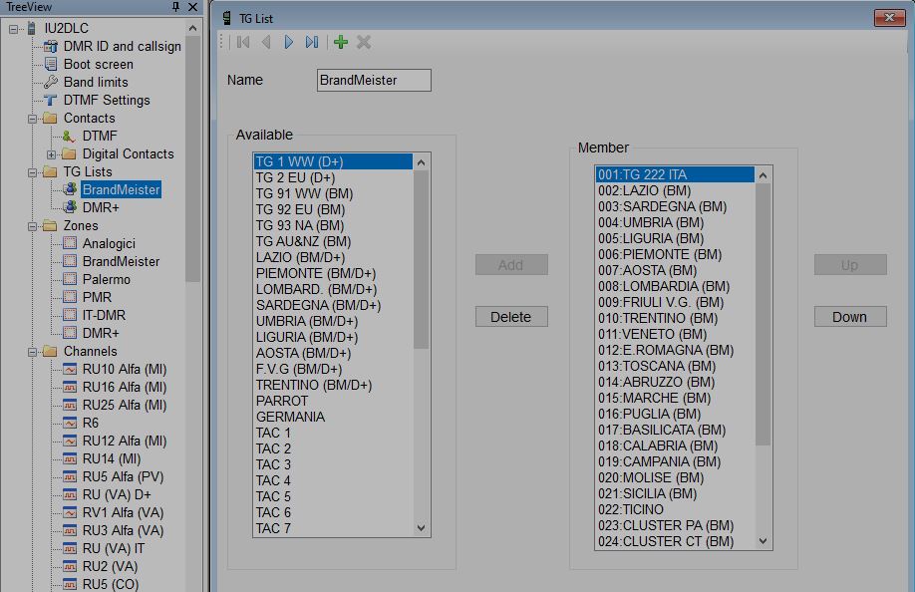This screenshot has width=915, height=592.
Task: Click the IT-DMR zone icon
Action: (x=70, y=315)
